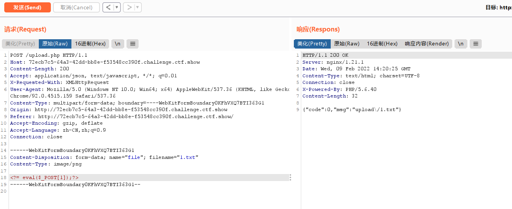
Task: Open history dropdown beside < arrow
Action: pos(117,7)
